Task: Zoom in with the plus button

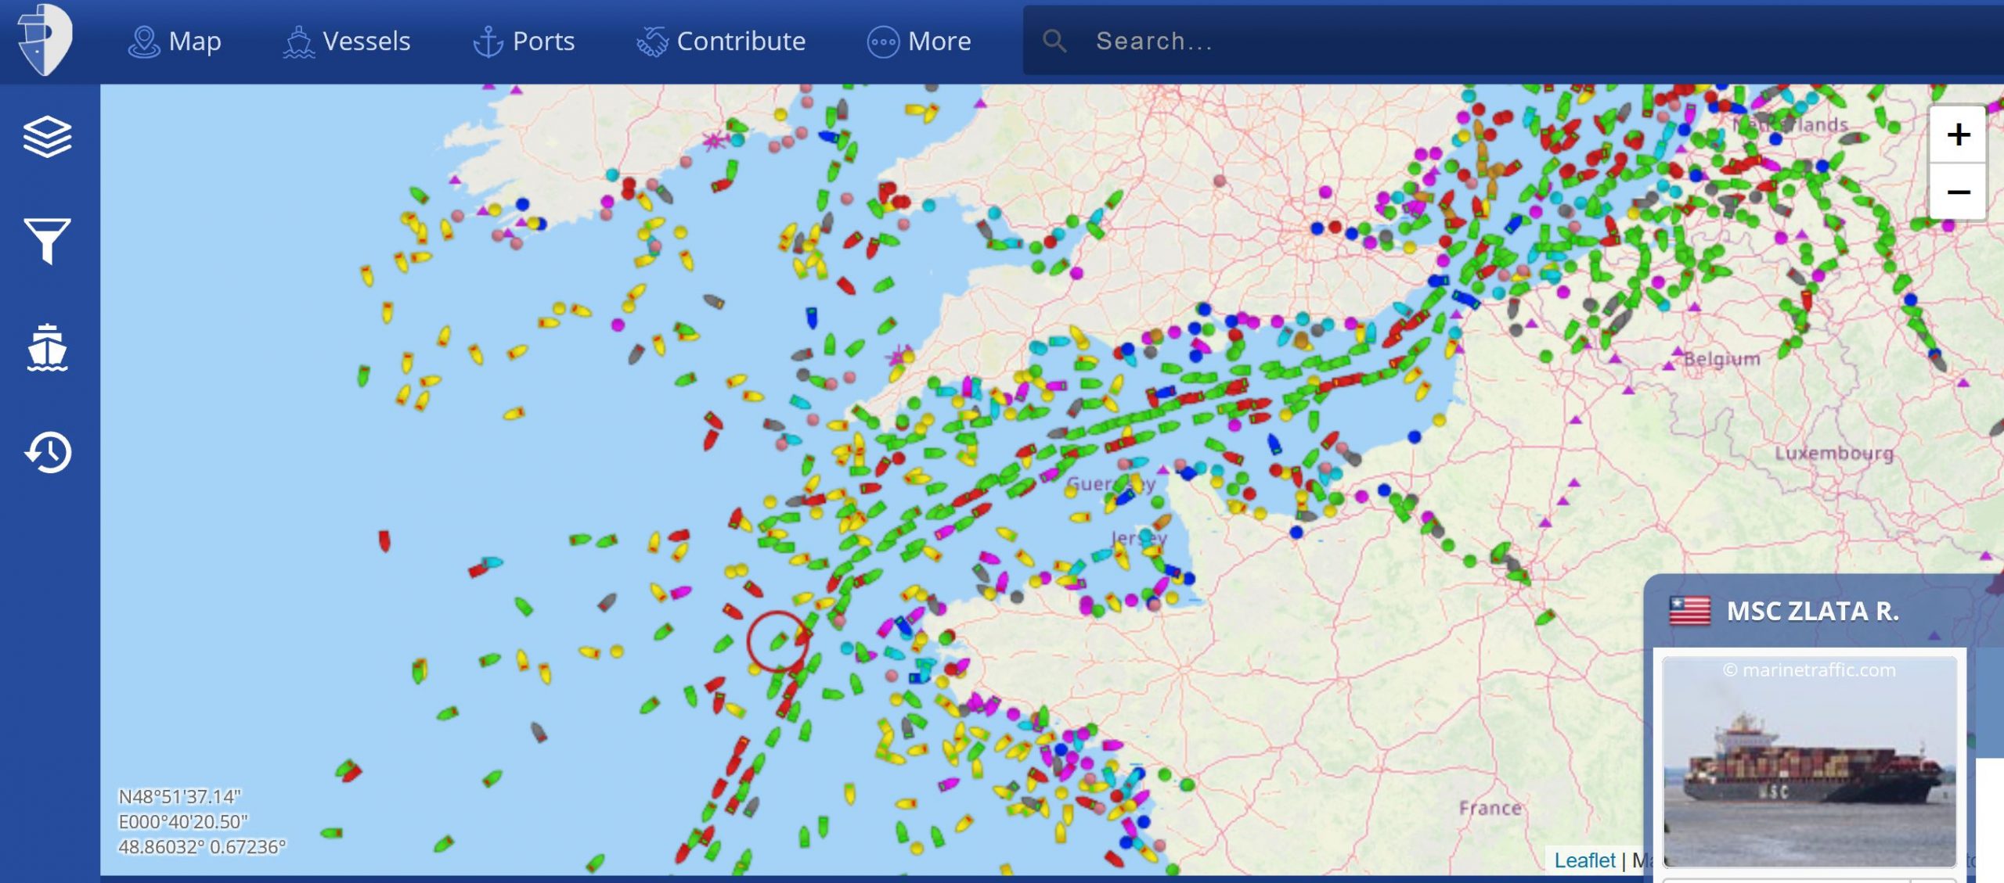Action: pyautogui.click(x=1958, y=135)
